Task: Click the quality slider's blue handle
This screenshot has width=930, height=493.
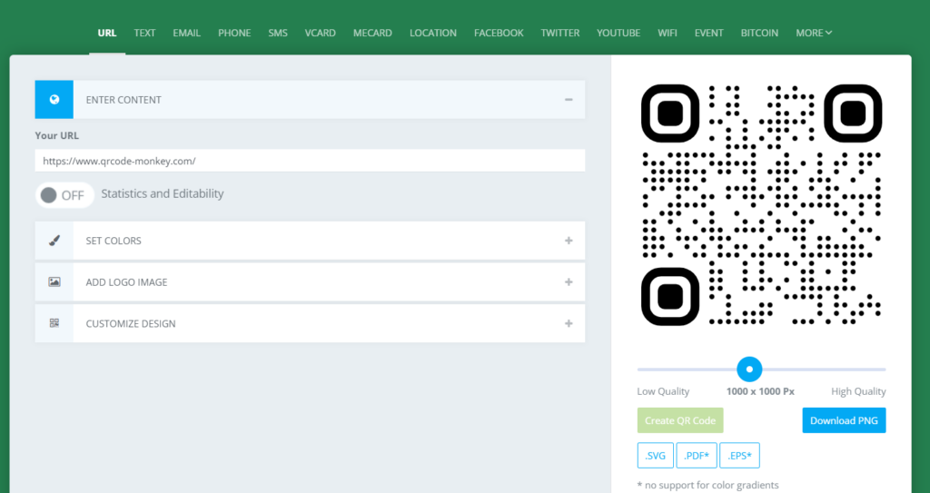Action: tap(749, 369)
